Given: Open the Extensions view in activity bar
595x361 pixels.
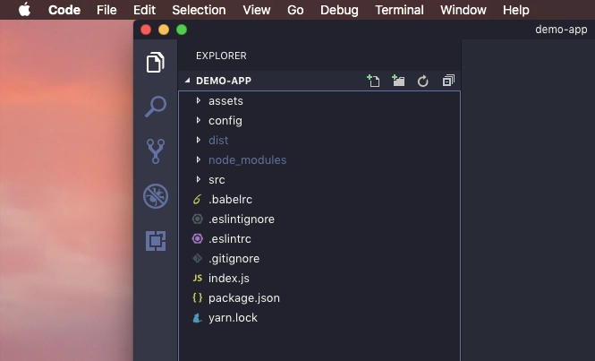Looking at the screenshot, I should click(156, 241).
